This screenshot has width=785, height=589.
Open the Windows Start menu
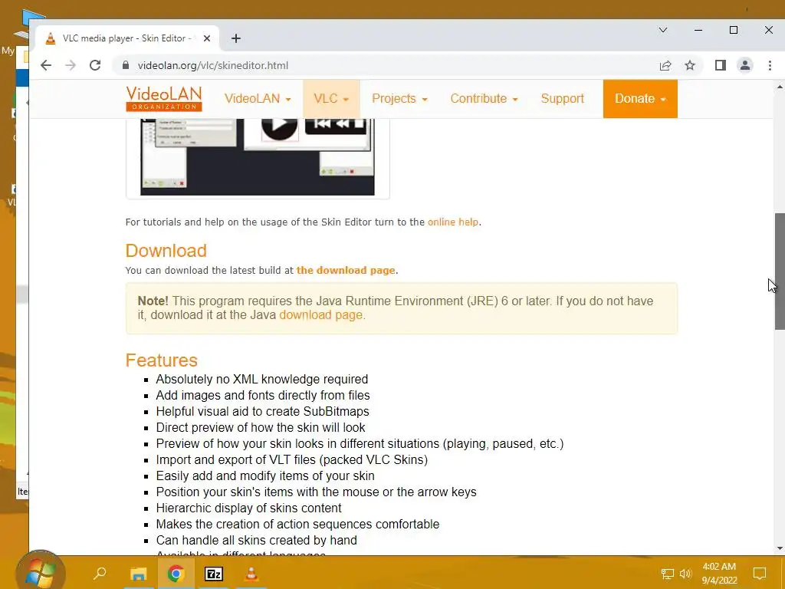[x=41, y=574]
